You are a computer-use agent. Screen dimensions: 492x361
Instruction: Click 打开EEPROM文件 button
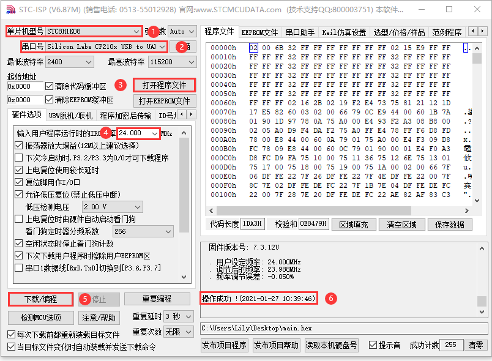click(x=165, y=101)
